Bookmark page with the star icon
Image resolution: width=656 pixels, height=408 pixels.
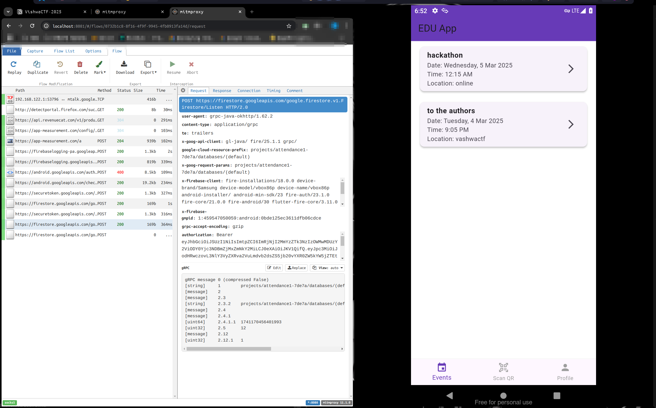[289, 26]
